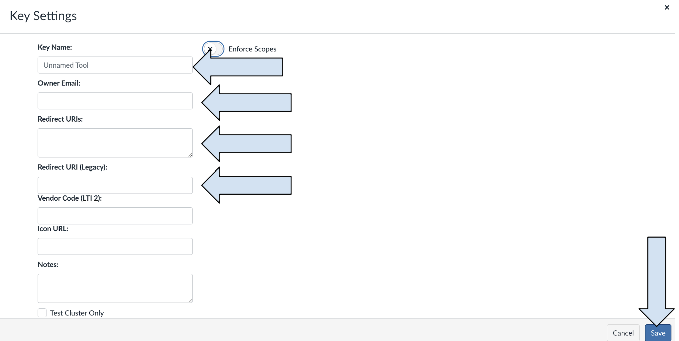This screenshot has width=679, height=341.
Task: Close the Key Settings dialog with X
Action: point(667,8)
